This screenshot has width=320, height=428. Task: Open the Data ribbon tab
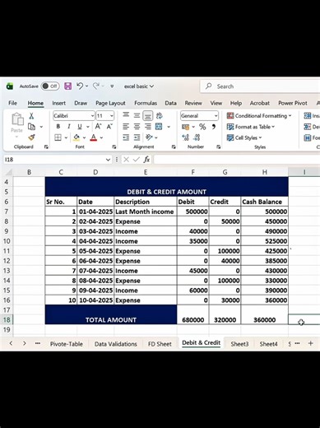click(170, 103)
